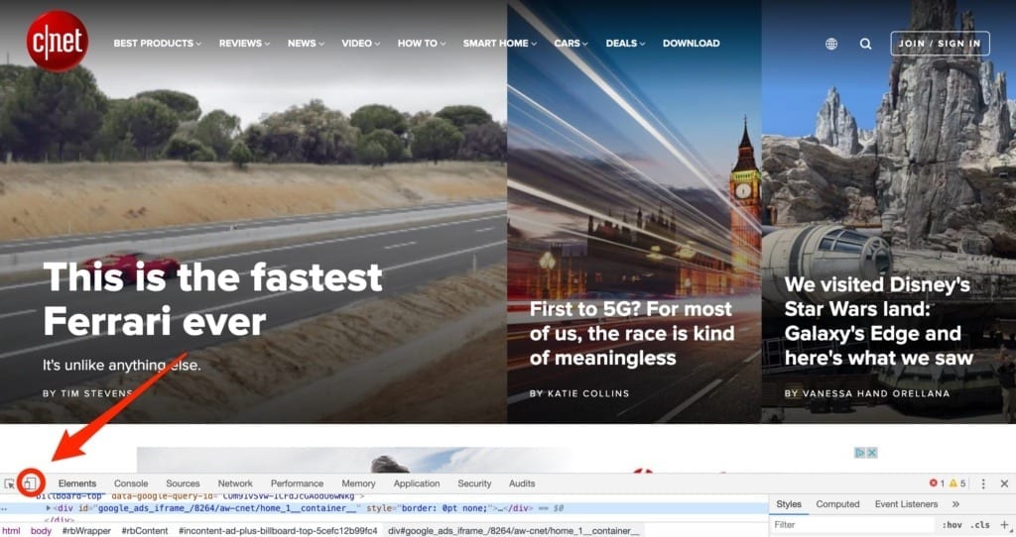The width and height of the screenshot is (1016, 537).
Task: Activate the inspect element picker icon
Action: click(9, 483)
